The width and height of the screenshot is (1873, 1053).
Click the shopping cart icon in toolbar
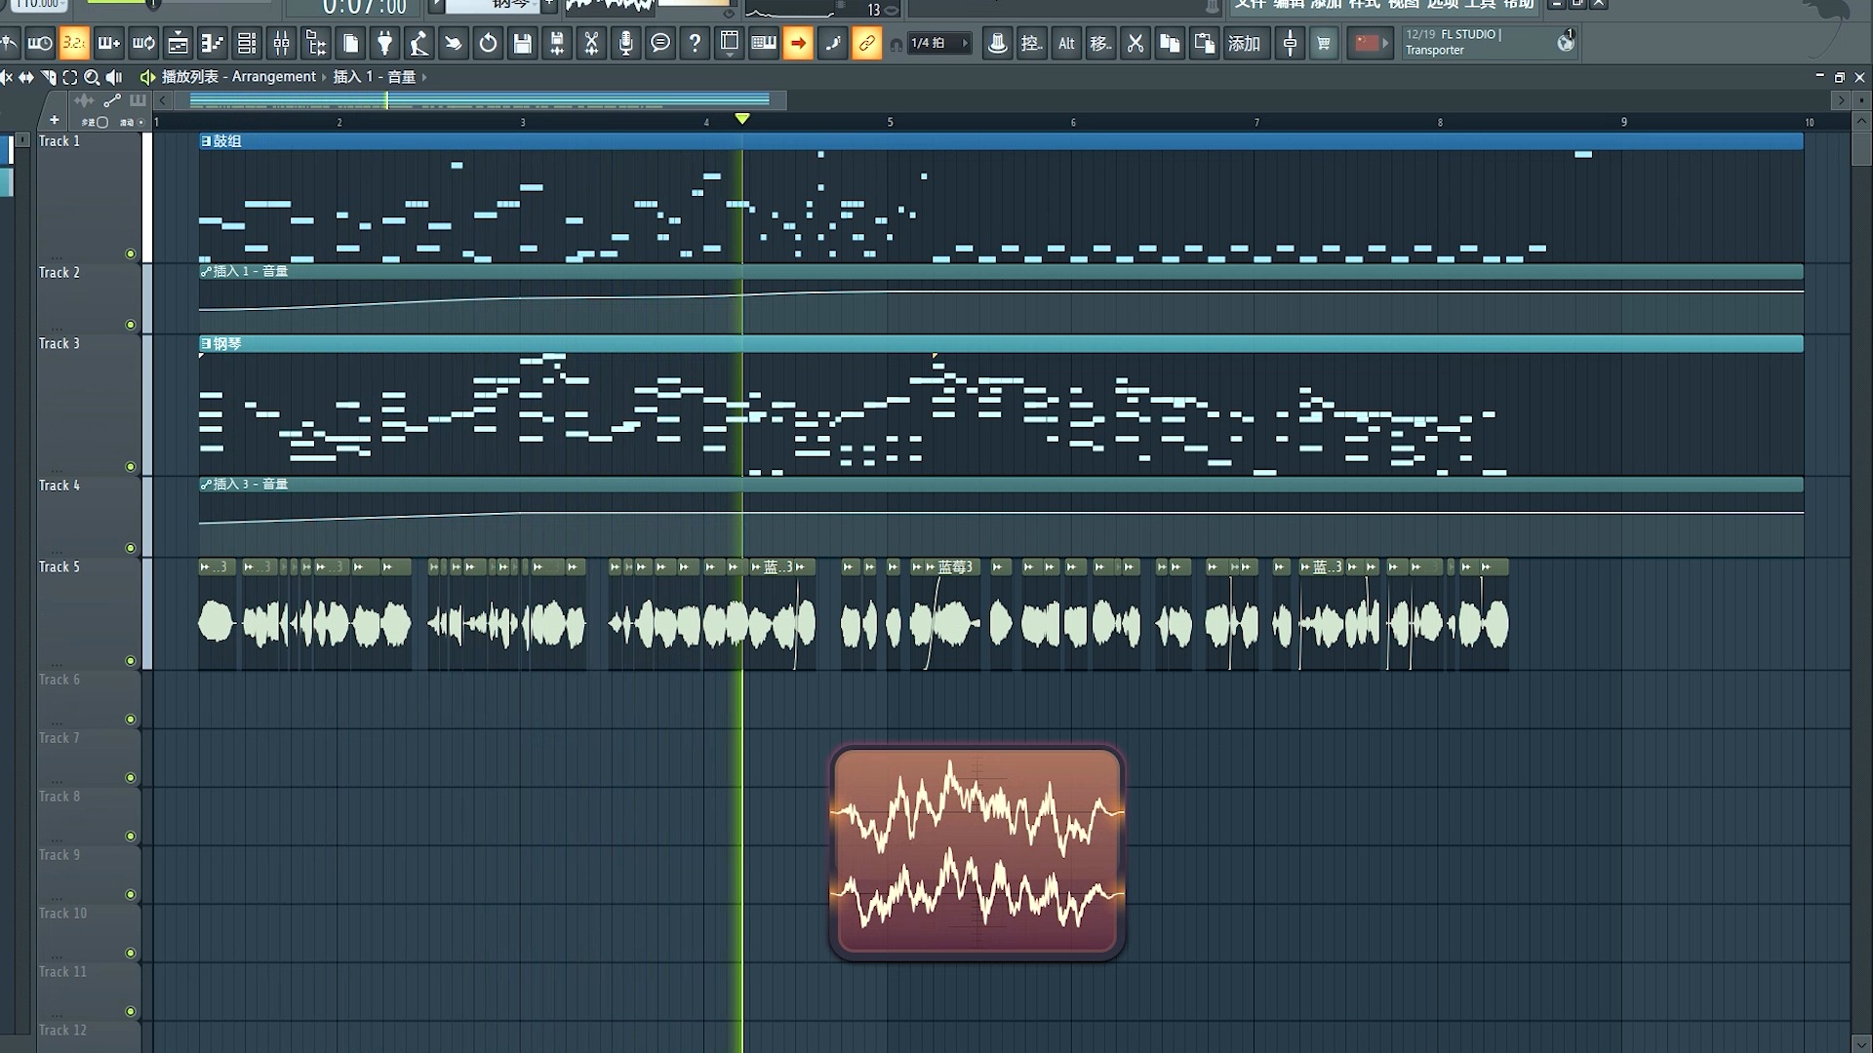point(1324,43)
